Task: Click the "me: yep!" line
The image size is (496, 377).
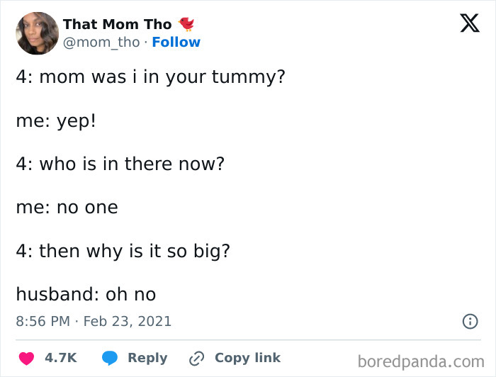Action: (55, 120)
